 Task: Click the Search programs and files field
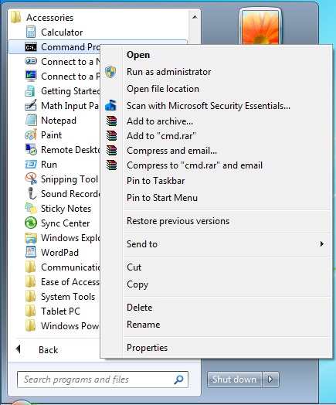click(103, 379)
